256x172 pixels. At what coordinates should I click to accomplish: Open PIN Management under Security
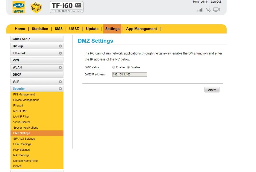pyautogui.click(x=24, y=94)
